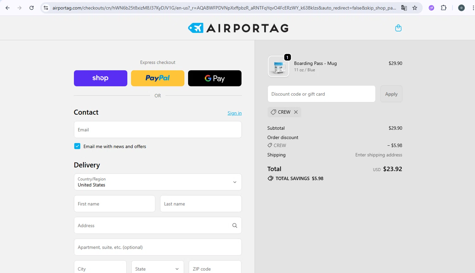The height and width of the screenshot is (273, 475).
Task: Uncheck Email me with news and offers
Action: pyautogui.click(x=77, y=146)
